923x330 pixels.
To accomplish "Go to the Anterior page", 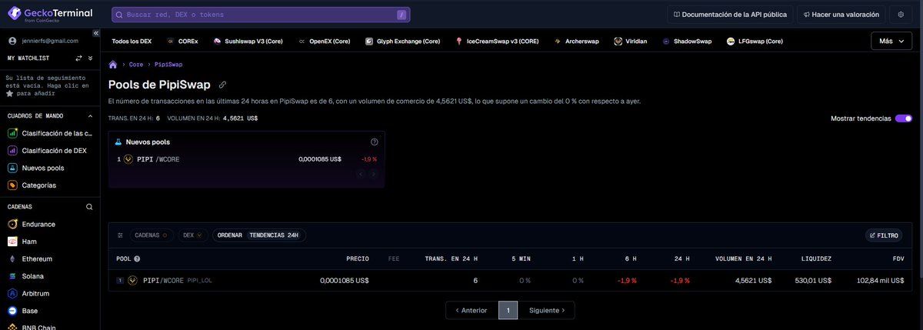I will 471,310.
